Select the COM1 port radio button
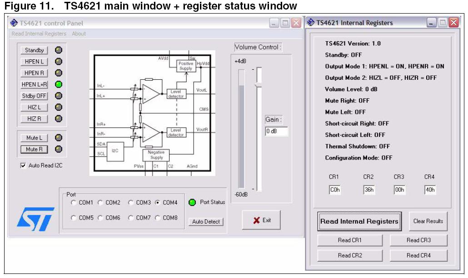 click(73, 203)
